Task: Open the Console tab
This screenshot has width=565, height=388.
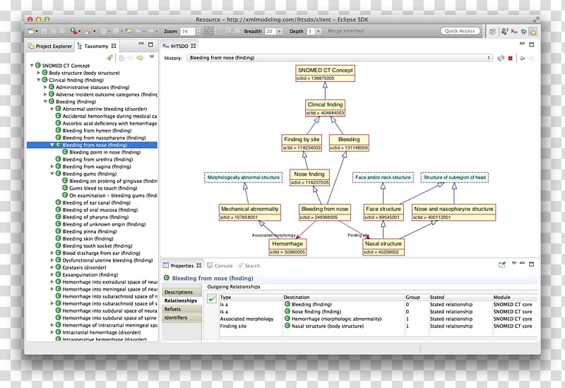Action: [x=220, y=266]
